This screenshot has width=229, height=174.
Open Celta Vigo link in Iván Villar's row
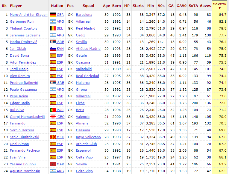tap(84, 157)
